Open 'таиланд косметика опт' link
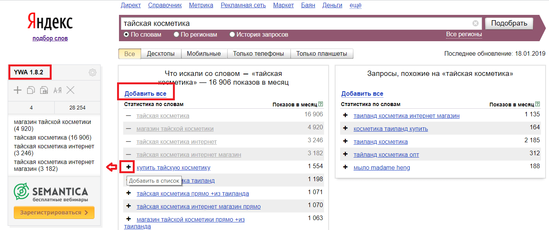 (386, 154)
